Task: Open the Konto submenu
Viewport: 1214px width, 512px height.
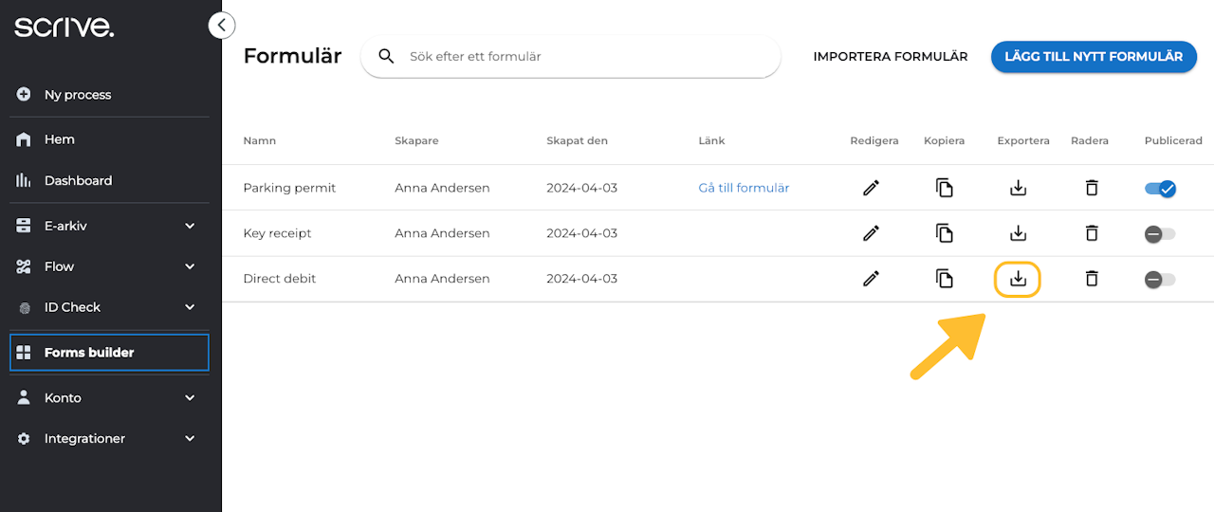Action: 190,397
